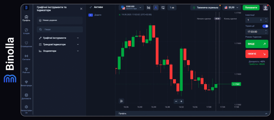Zoom out chart with minus button

(x=176, y=101)
